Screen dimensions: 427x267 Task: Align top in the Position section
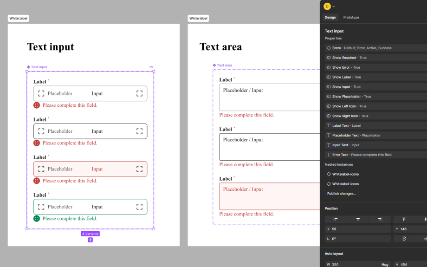click(x=404, y=219)
